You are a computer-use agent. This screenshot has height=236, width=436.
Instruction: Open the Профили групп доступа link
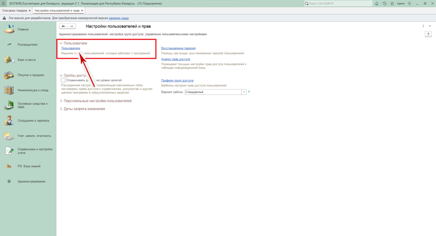pyautogui.click(x=177, y=80)
